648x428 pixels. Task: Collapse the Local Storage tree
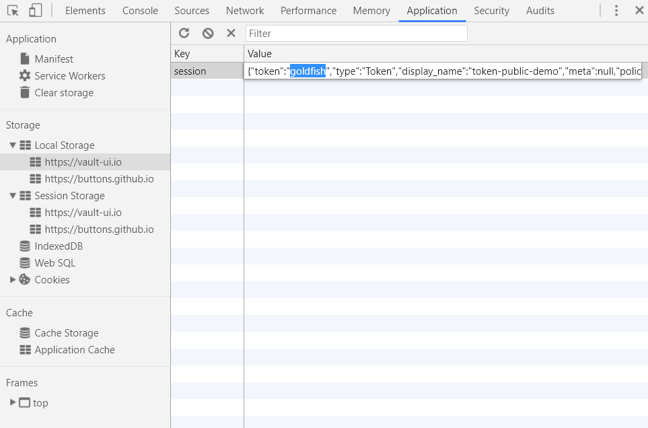[x=11, y=145]
